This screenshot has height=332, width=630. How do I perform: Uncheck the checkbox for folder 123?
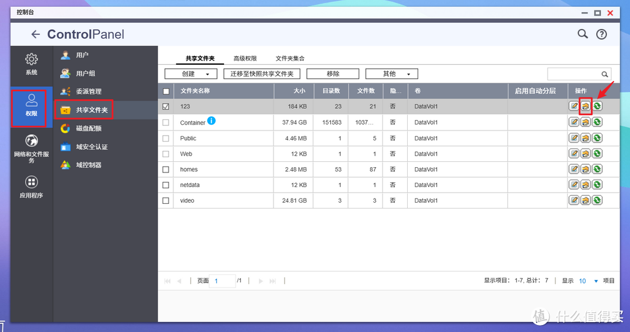(166, 107)
